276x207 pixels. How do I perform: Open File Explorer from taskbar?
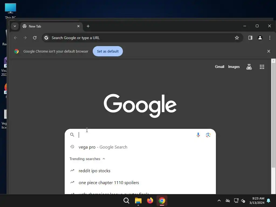[138, 201]
